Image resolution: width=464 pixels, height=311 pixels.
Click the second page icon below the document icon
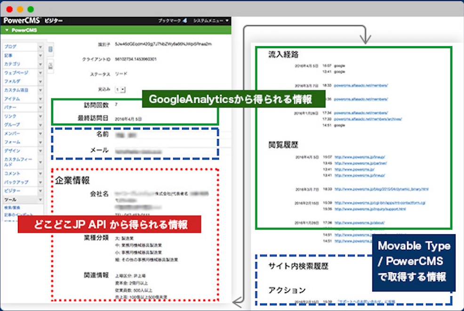[51, 65]
